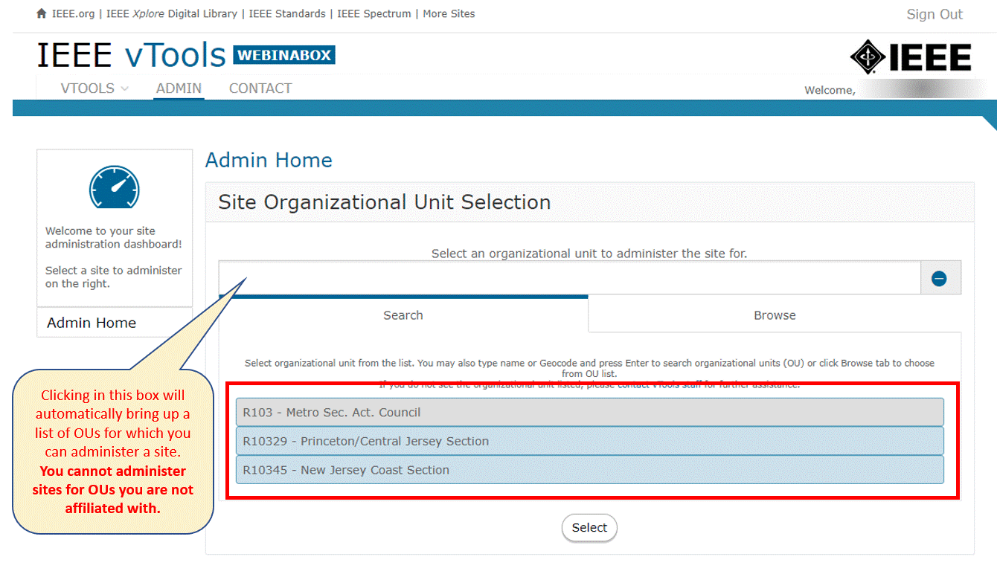The image size is (997, 577).
Task: Expand the VTOOLS dropdown menu
Action: 94,88
